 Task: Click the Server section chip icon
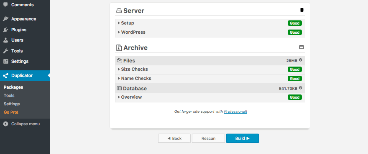click(302, 10)
